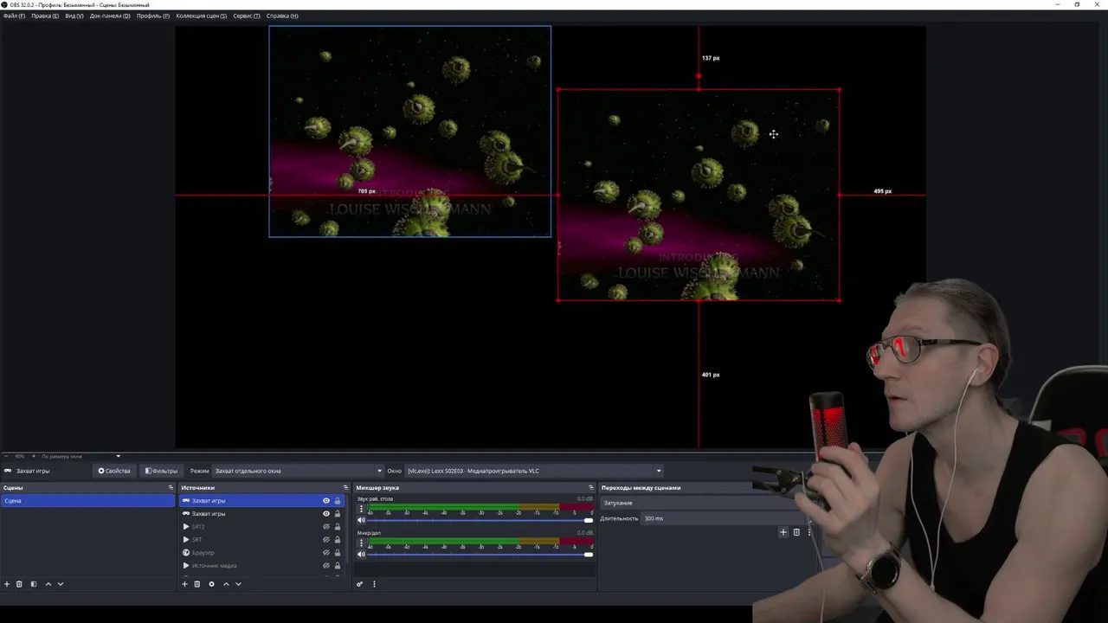Image resolution: width=1108 pixels, height=623 pixels.
Task: Open source properties gear in Sources panel
Action: (211, 584)
